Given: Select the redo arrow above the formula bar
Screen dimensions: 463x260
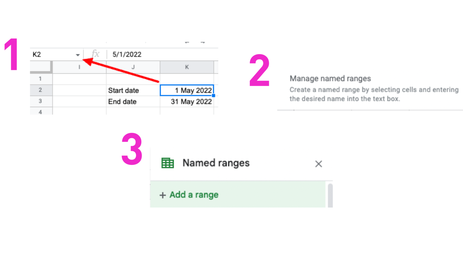Looking at the screenshot, I should point(203,42).
